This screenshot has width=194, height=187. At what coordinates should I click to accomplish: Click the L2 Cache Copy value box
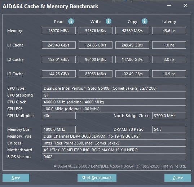[x=132, y=59]
